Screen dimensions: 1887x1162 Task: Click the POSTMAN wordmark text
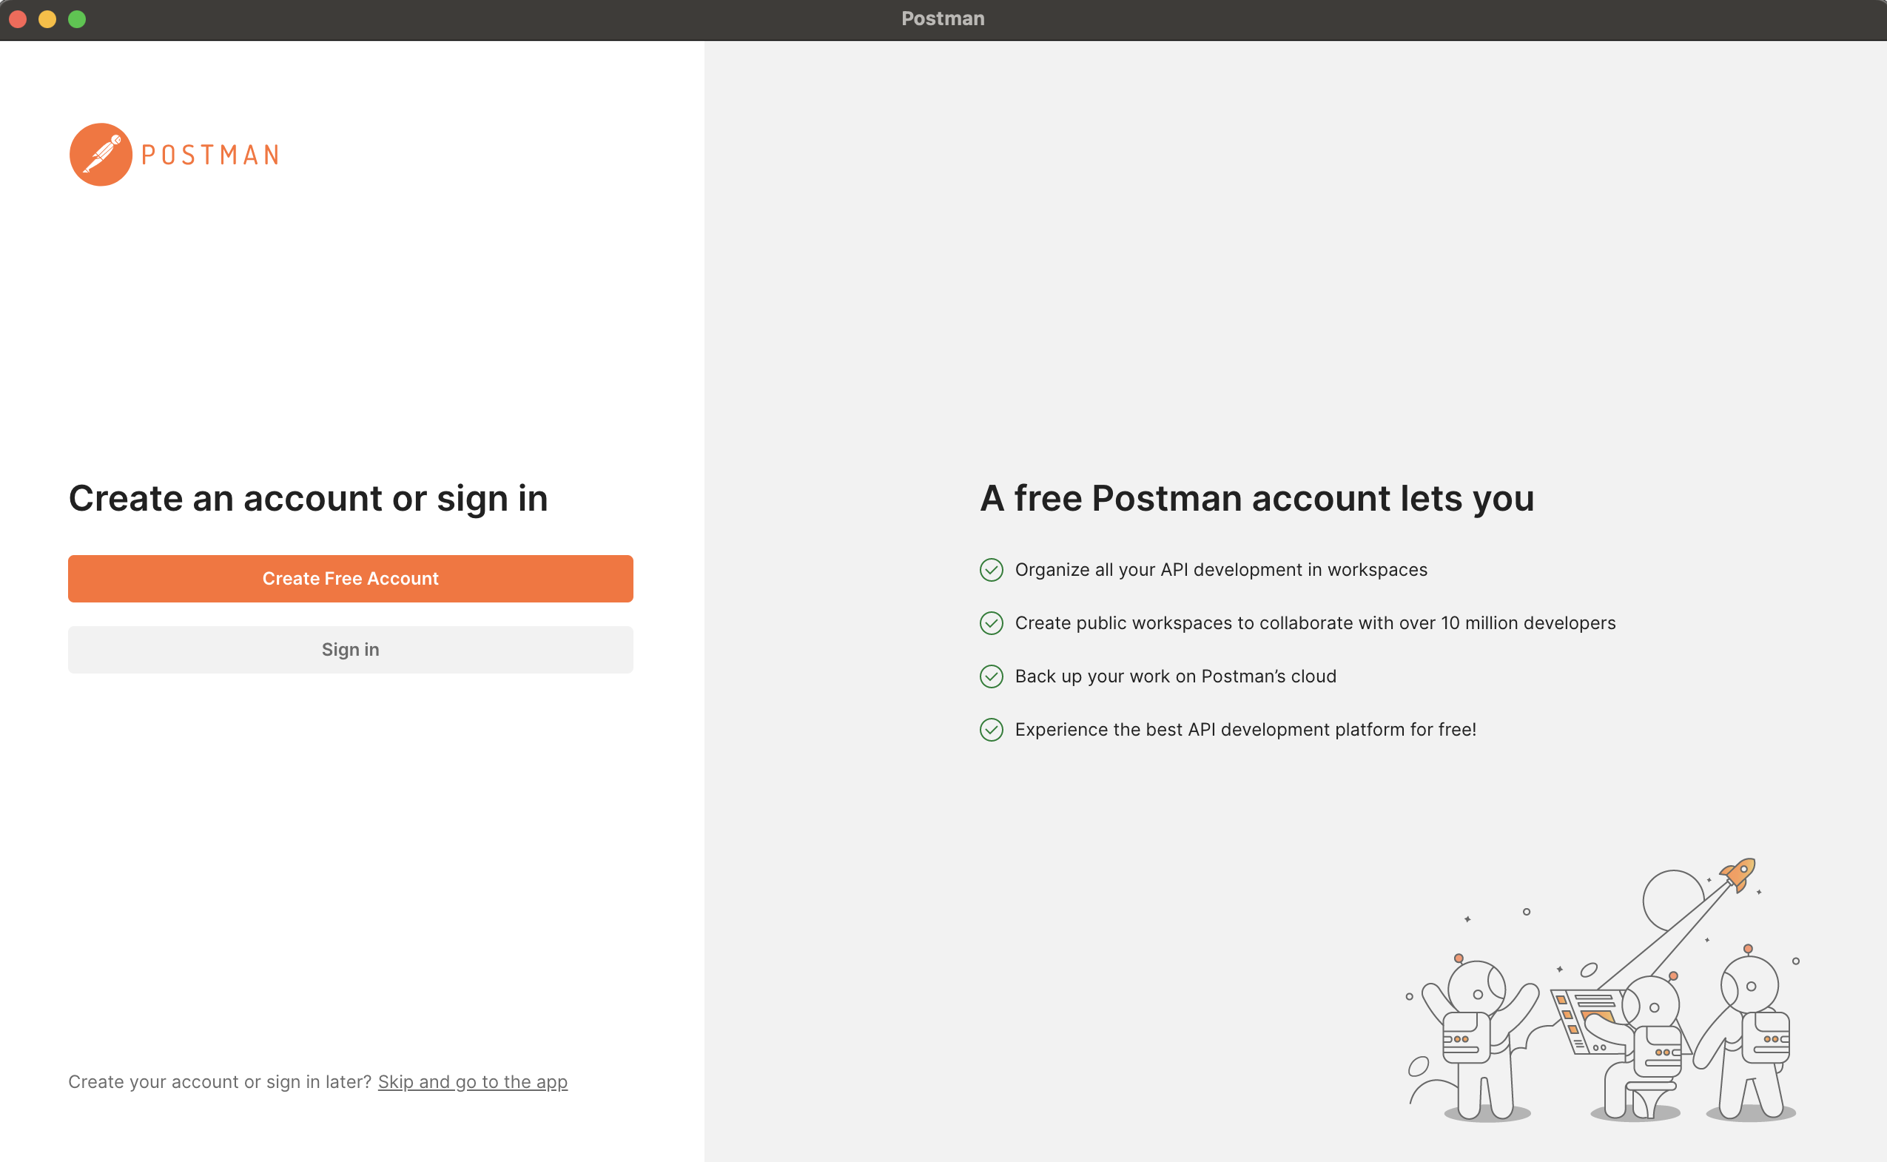[210, 155]
